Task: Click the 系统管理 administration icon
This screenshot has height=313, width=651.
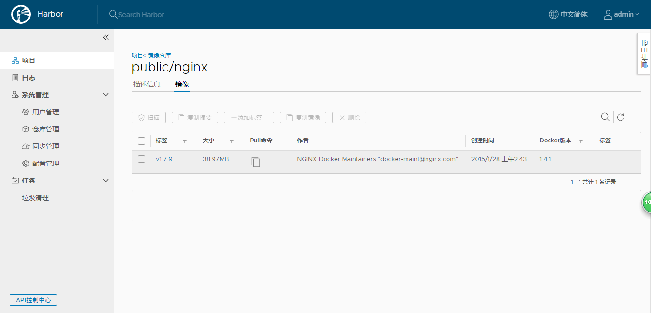Action: [x=15, y=95]
